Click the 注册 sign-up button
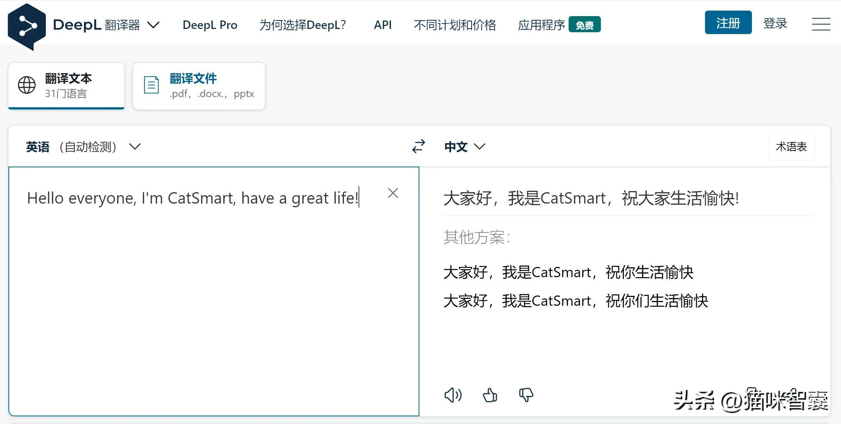Screen dimensions: 841x424 [728, 23]
